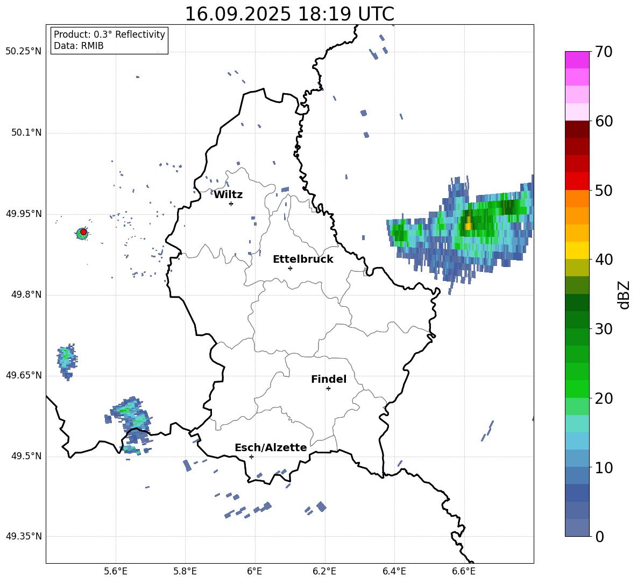Click the Findel cross marker
637x582 pixels.
328,389
